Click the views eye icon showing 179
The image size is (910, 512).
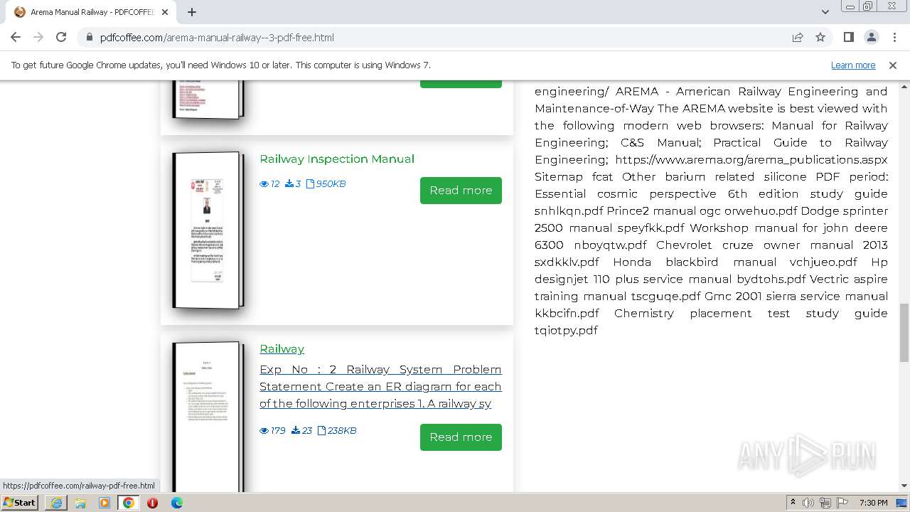(264, 431)
